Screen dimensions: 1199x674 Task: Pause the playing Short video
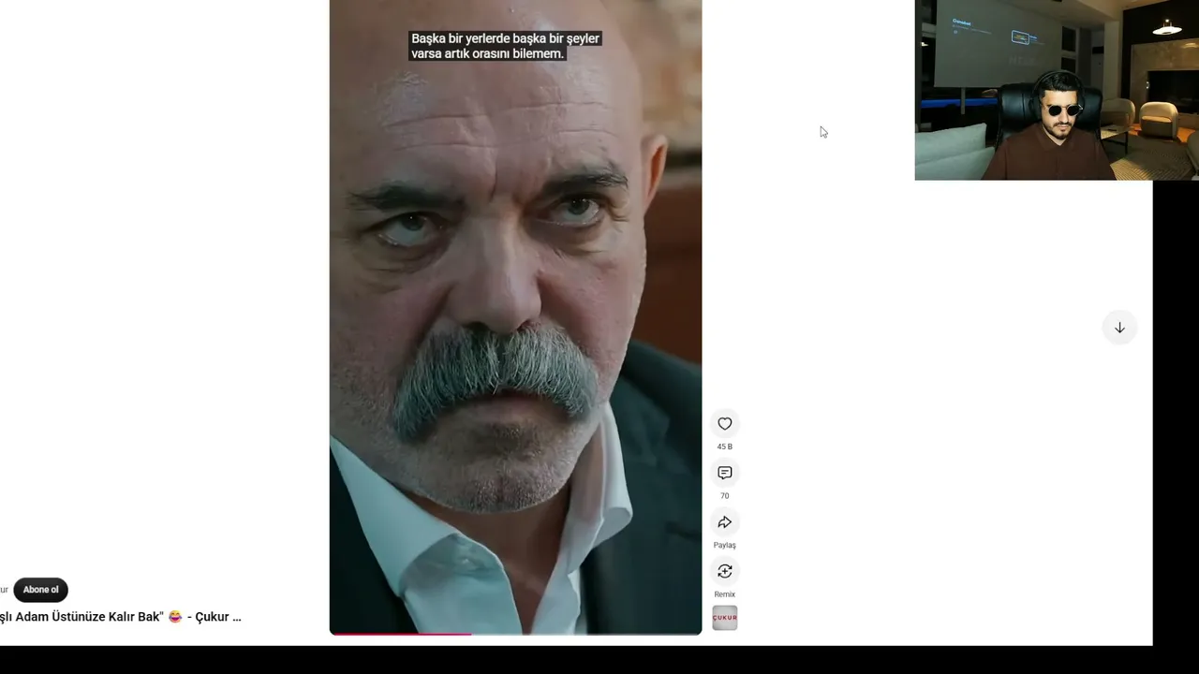point(515,317)
